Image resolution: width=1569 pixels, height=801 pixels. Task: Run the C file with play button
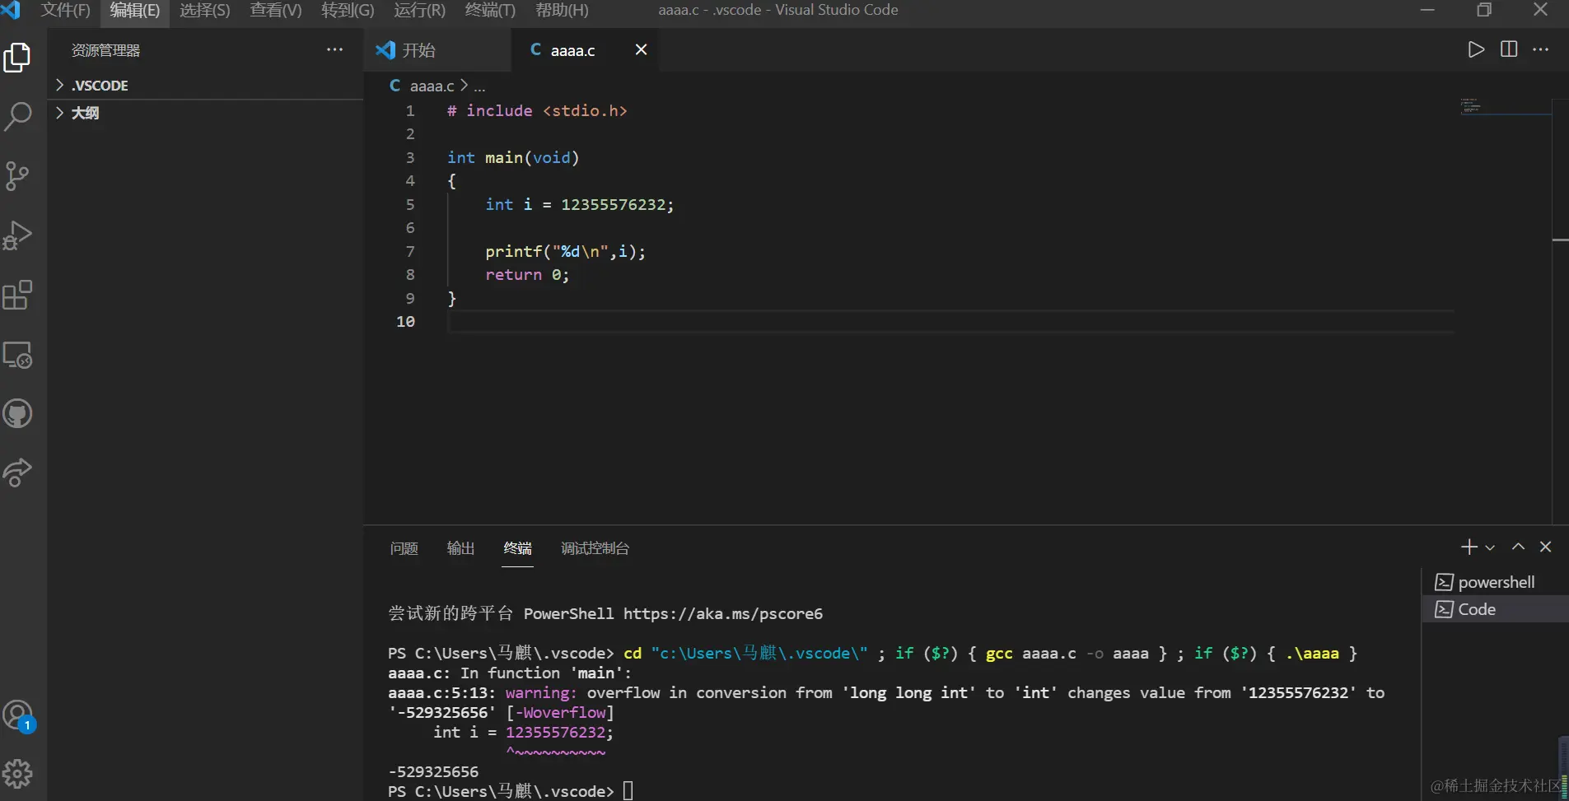[1476, 49]
